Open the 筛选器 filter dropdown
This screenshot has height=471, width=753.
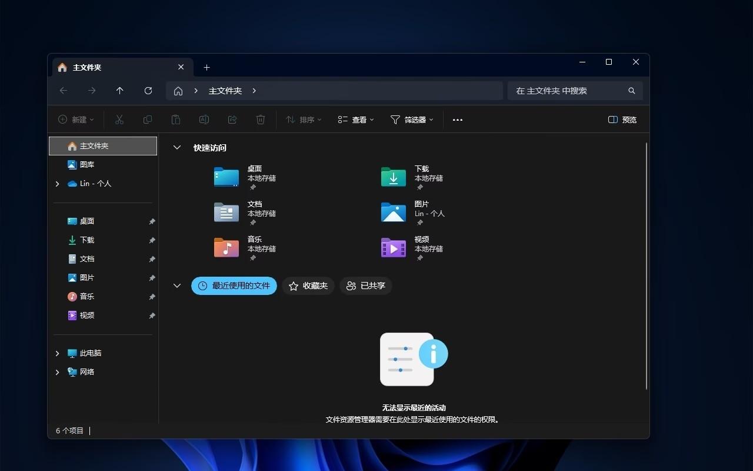(412, 120)
